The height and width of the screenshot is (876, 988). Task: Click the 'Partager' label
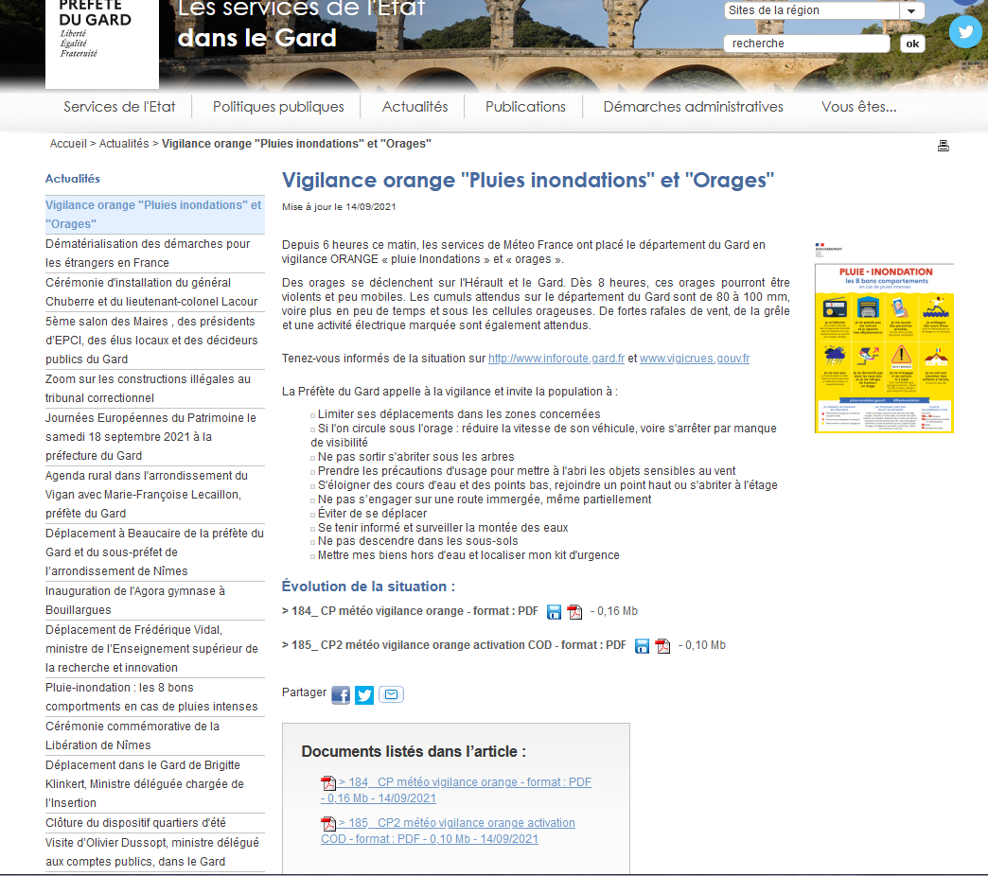pyautogui.click(x=304, y=692)
